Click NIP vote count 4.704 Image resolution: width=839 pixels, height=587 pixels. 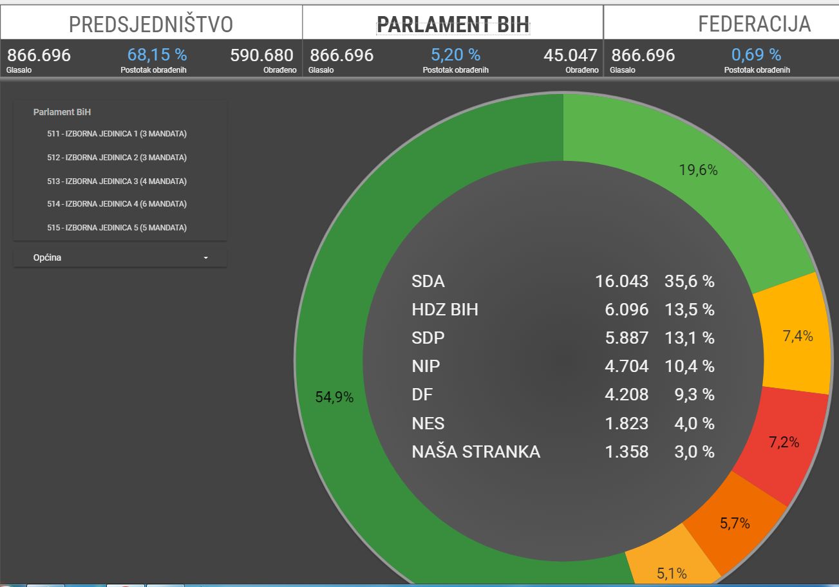[627, 366]
